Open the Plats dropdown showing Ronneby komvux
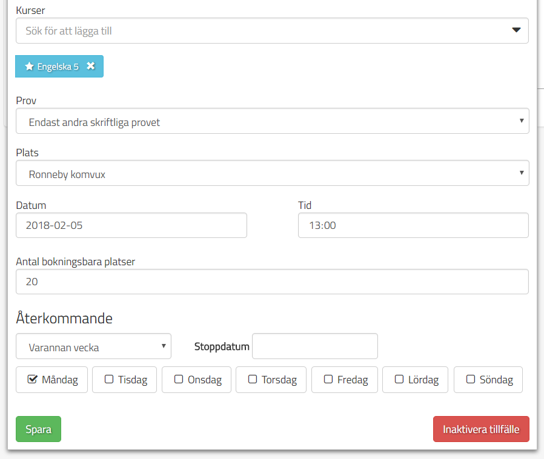Image resolution: width=544 pixels, height=459 pixels. tap(272, 174)
